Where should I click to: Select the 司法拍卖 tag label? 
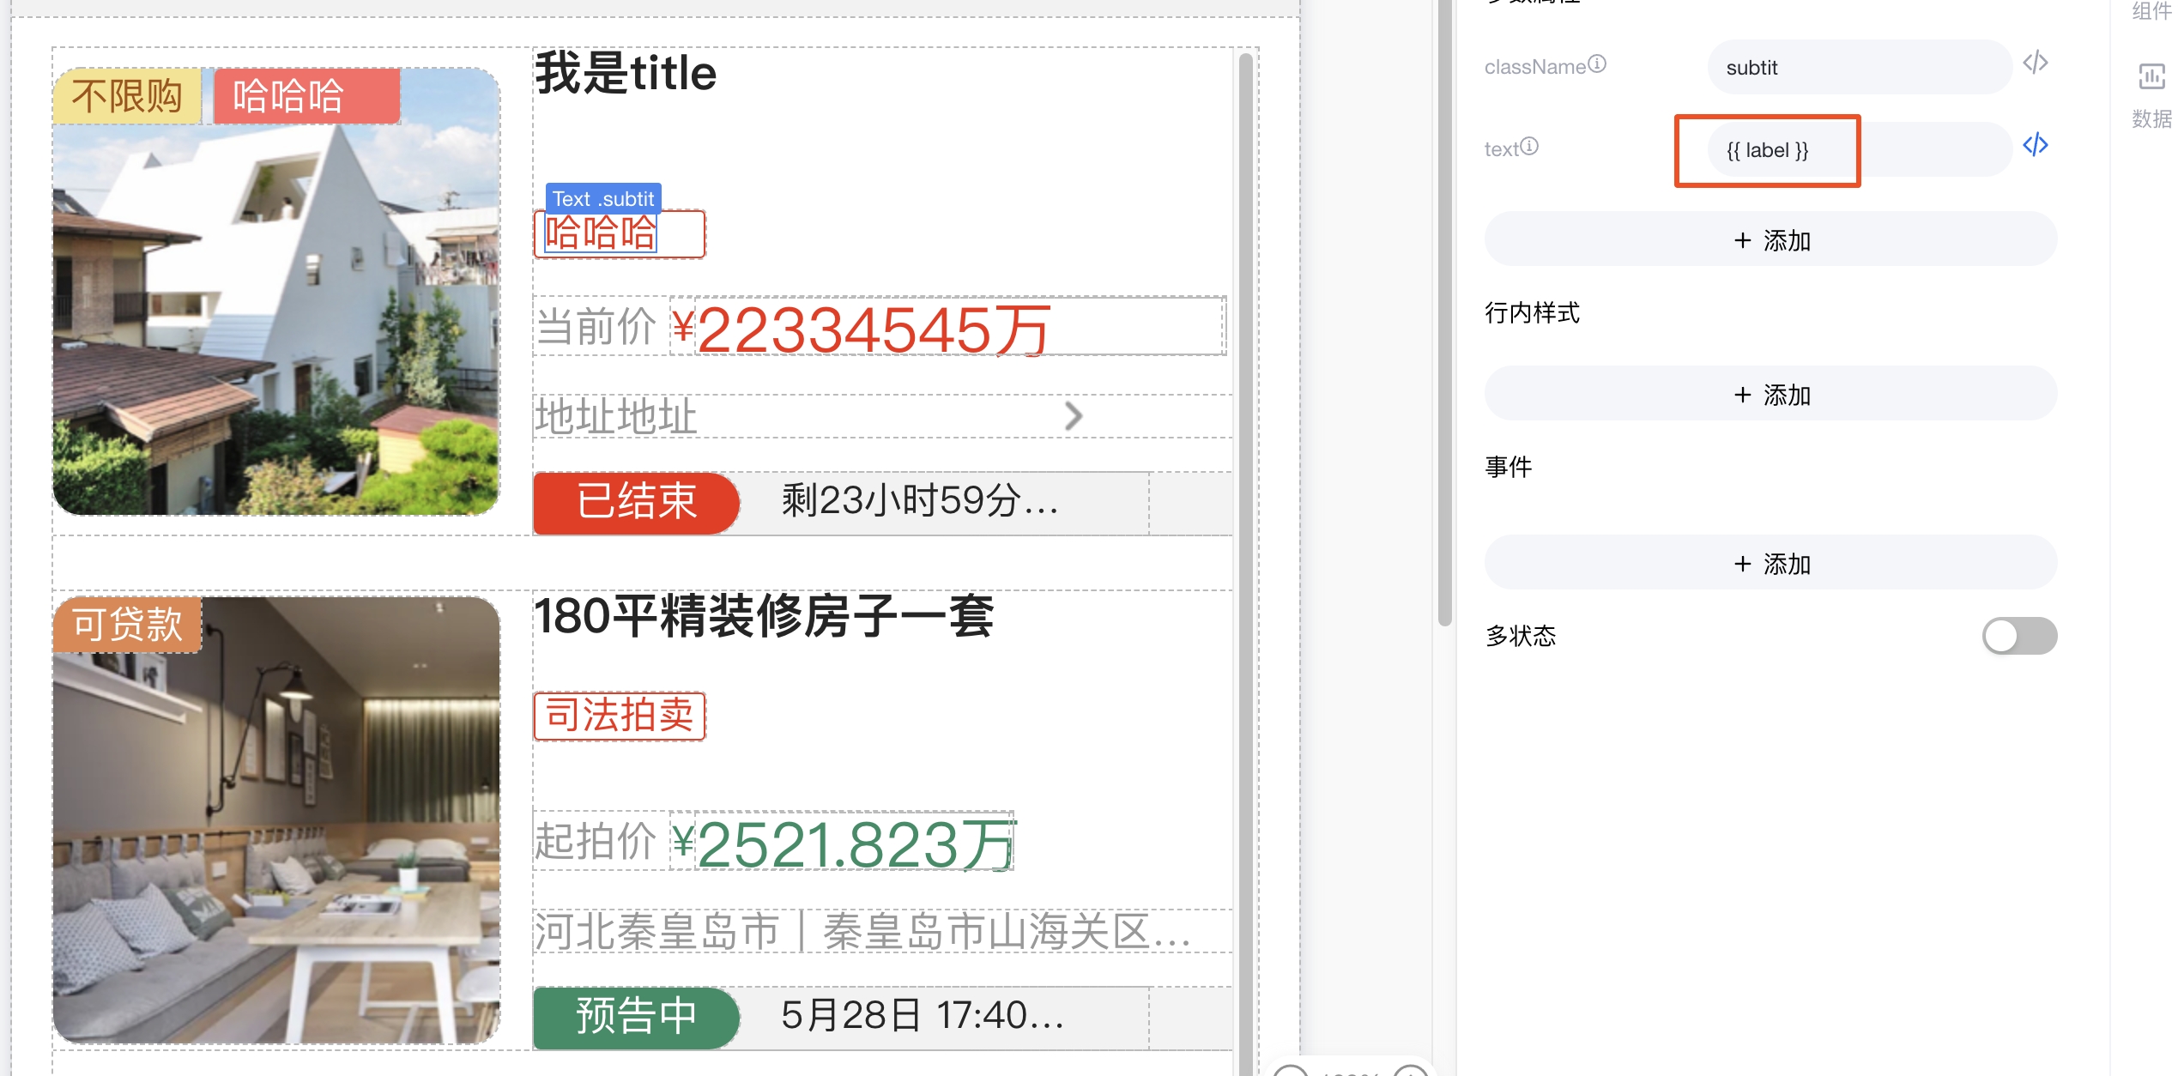619,716
